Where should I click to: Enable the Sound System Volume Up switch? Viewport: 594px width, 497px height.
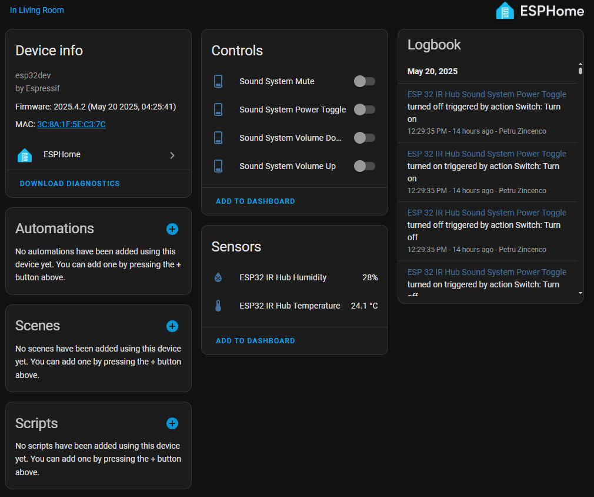(x=364, y=166)
